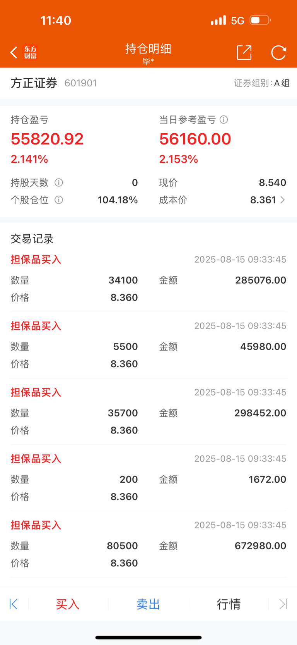The height and width of the screenshot is (645, 297).
Task: Tap the 卖出 tab
Action: coord(148,604)
